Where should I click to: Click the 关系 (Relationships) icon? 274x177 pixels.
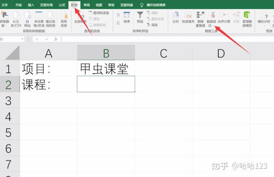click(x=236, y=18)
